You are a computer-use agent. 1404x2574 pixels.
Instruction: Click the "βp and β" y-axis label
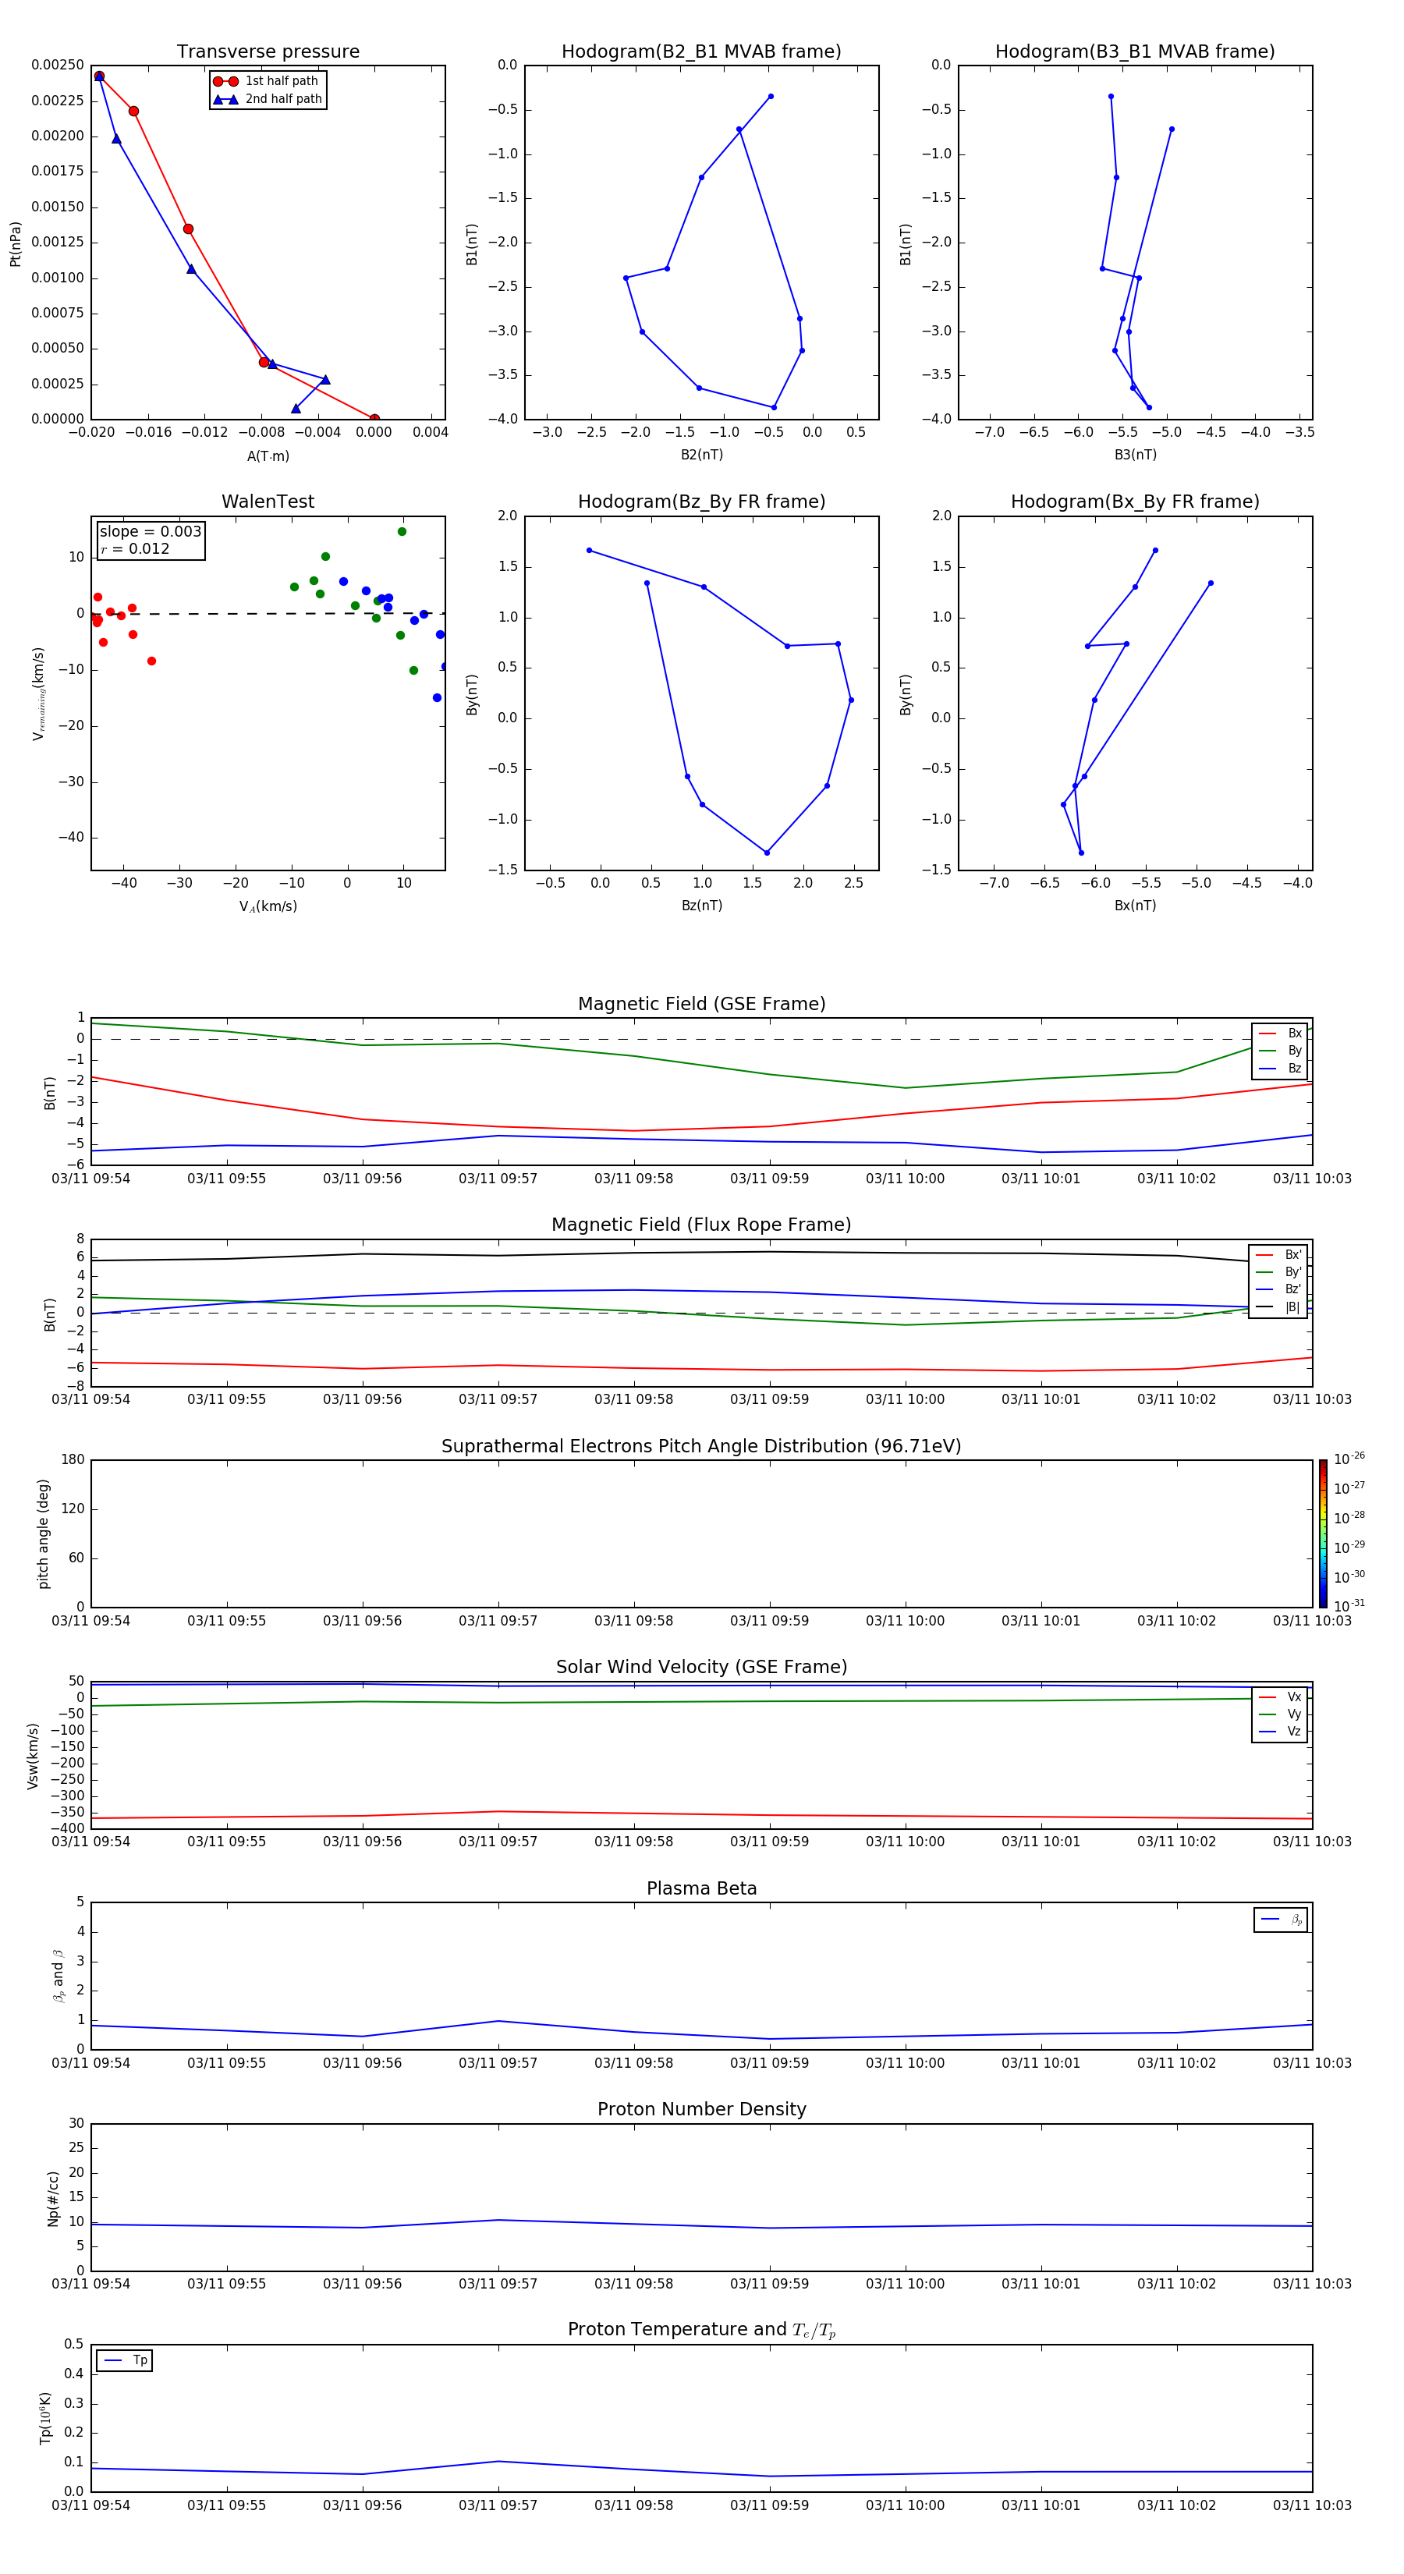click(58, 1976)
